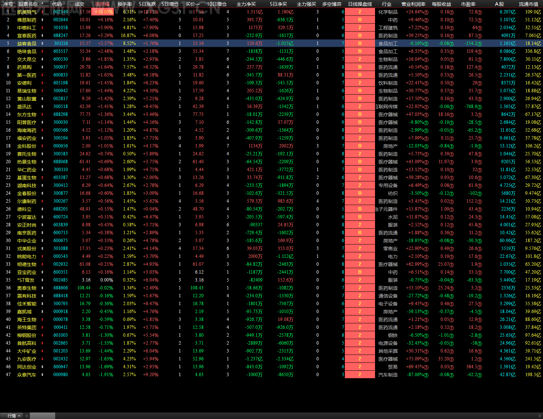Viewport: 543px width, 419px height.
Task: Select stock name 奥泰生物
Action: point(27,288)
